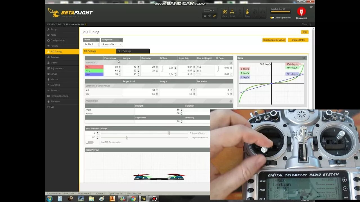This screenshot has height=202, width=360.
Task: Adjust D Setpoint Weight stepper arrows
Action: click(x=98, y=133)
